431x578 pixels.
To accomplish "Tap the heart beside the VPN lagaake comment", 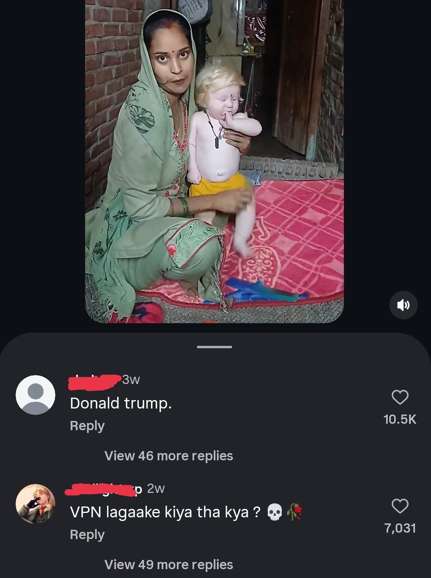I will click(x=400, y=506).
